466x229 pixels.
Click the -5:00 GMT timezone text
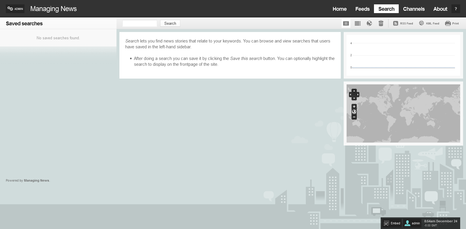point(430,225)
